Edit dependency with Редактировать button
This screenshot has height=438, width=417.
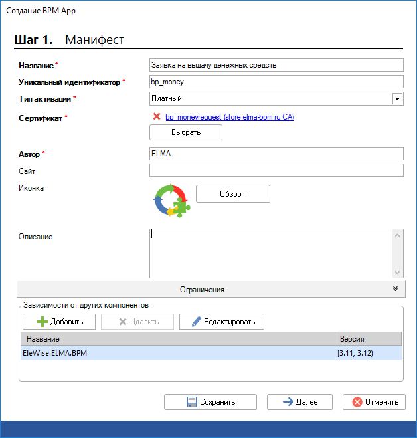coord(222,322)
